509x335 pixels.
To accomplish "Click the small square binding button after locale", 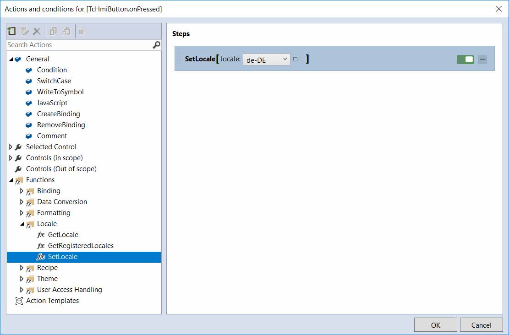I will 295,59.
